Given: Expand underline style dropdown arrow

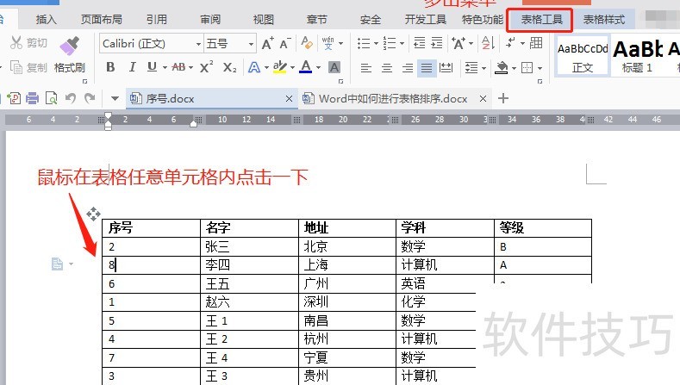Looking at the screenshot, I should [x=165, y=68].
